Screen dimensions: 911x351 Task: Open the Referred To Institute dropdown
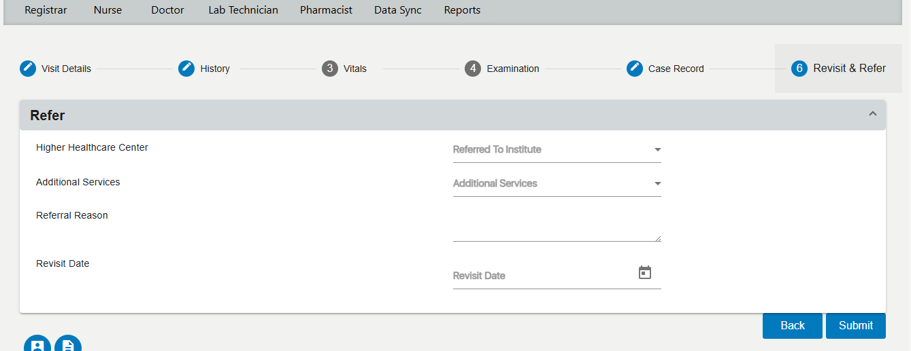click(557, 149)
